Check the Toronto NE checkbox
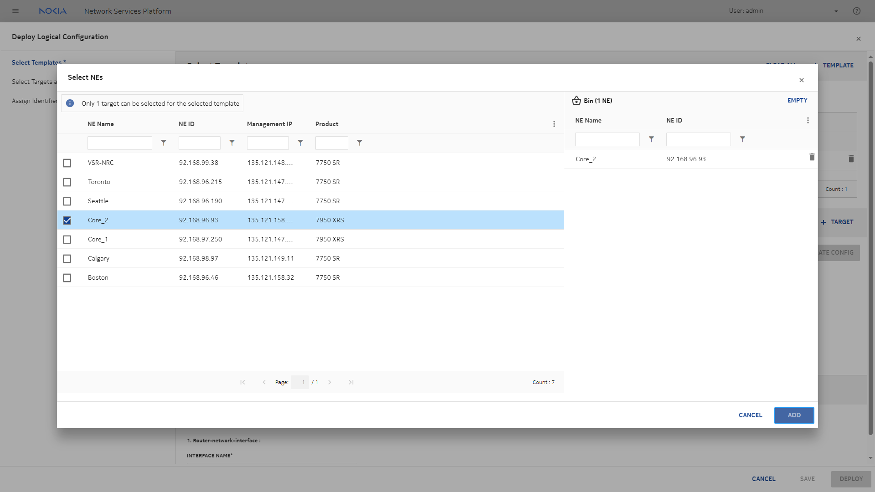Viewport: 875px width, 492px height. pos(67,182)
